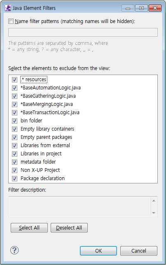166x265 pixels.
Task: Toggle *BaseMergingLogic.java checkbox
Action: click(14, 104)
